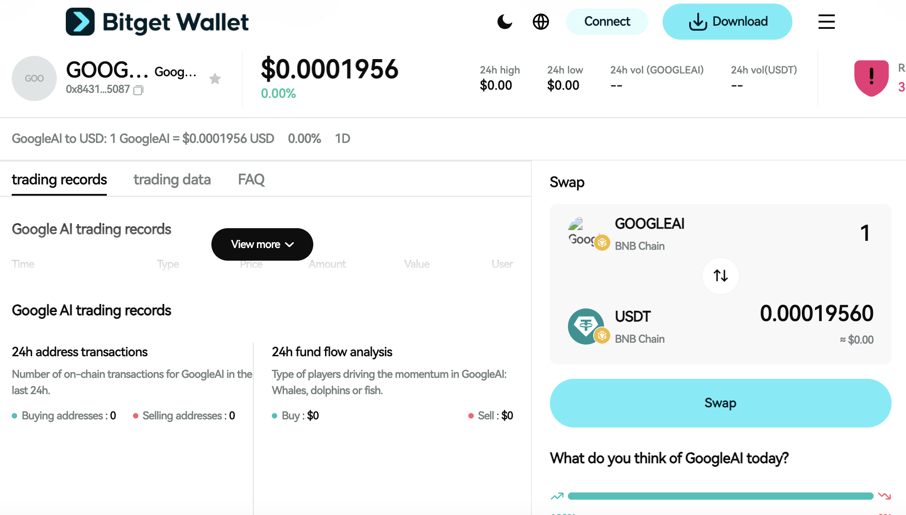Reverse swap direction with the arrows icon
906x515 pixels.
pos(720,276)
